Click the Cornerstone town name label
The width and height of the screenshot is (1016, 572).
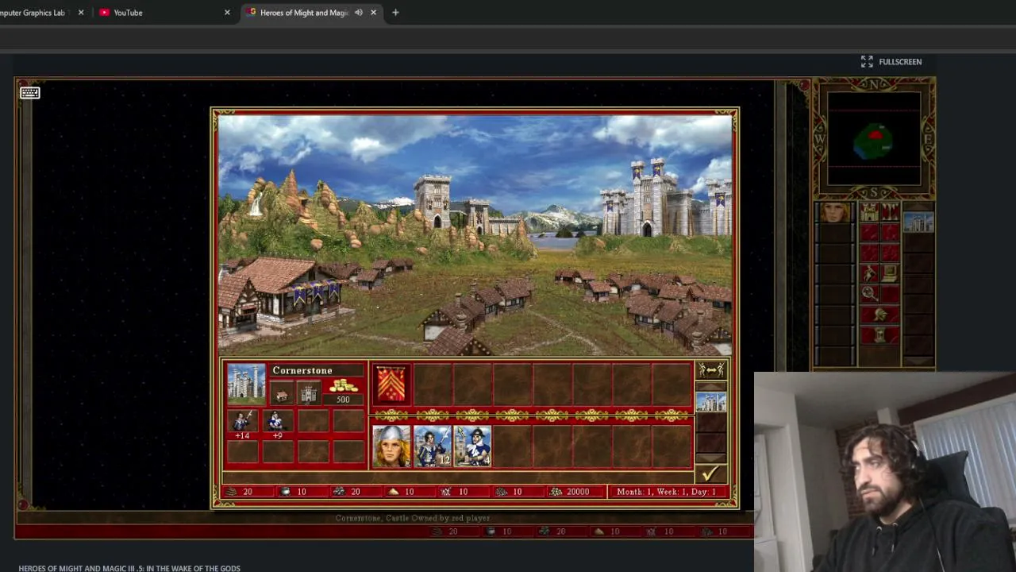[x=302, y=370]
